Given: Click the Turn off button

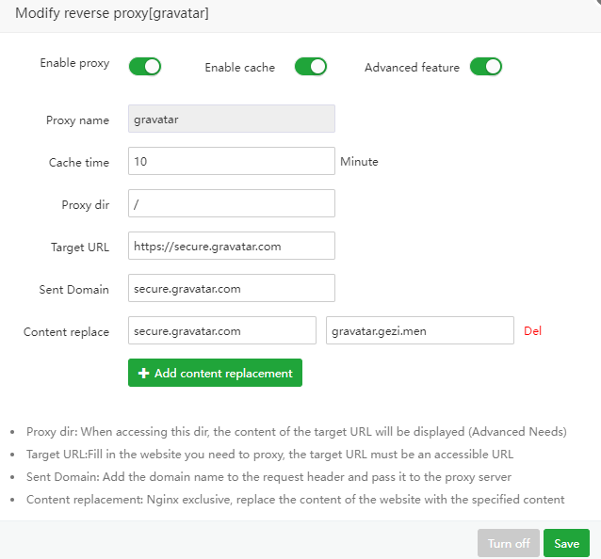Looking at the screenshot, I should 508,543.
